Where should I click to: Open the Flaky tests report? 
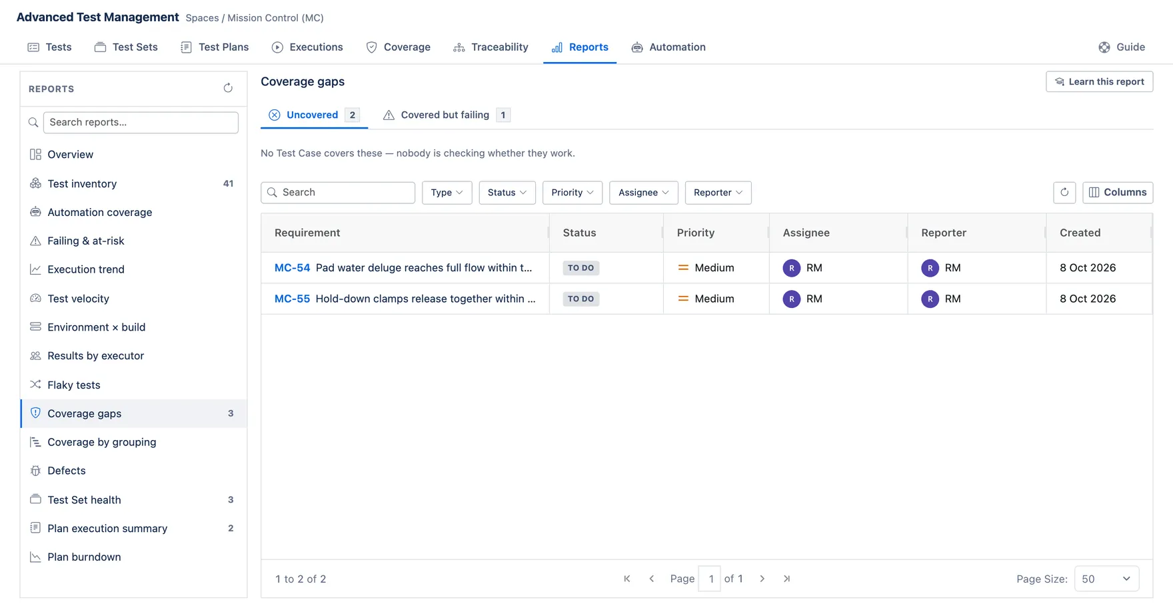[133, 385]
